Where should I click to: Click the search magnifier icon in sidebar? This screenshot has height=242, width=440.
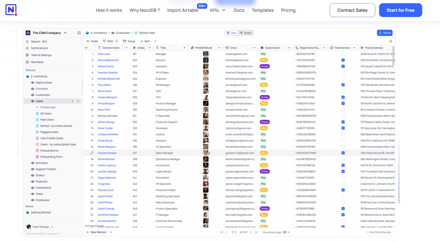27,41
